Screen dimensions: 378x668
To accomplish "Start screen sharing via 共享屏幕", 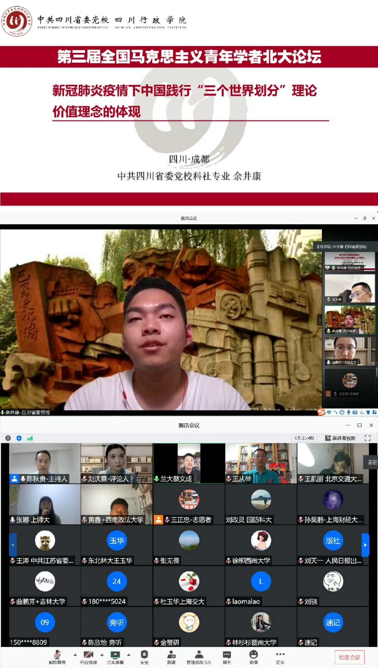I will 115,655.
